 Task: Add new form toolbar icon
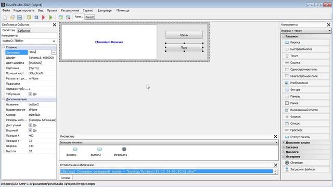[x=61, y=17]
